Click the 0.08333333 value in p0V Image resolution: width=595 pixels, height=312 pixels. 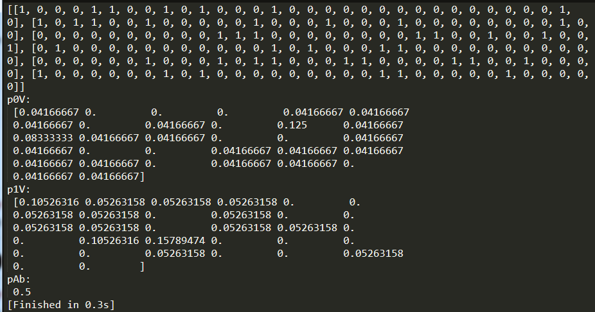click(42, 138)
